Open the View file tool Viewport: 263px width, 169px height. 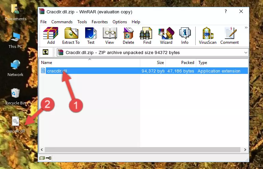pos(110,36)
